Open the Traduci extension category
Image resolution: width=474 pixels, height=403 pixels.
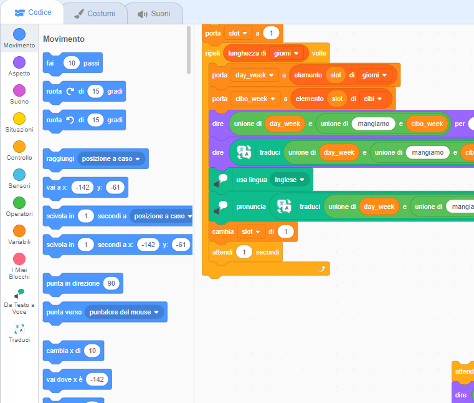click(19, 329)
